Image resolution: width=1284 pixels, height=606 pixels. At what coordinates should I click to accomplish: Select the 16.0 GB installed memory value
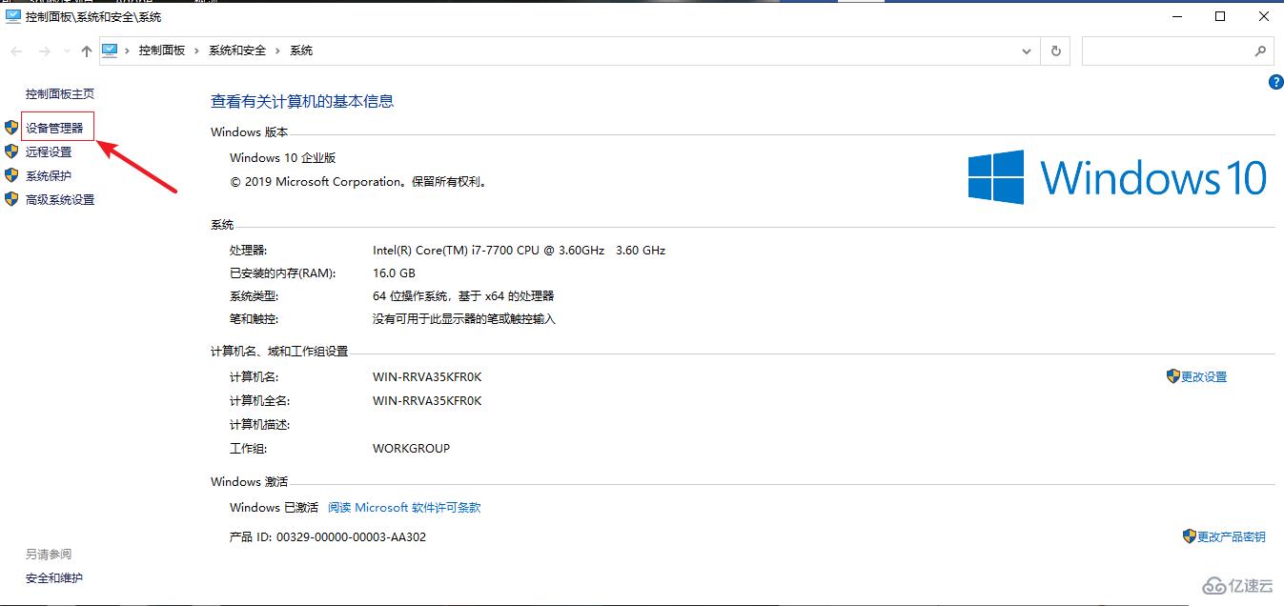click(x=394, y=273)
